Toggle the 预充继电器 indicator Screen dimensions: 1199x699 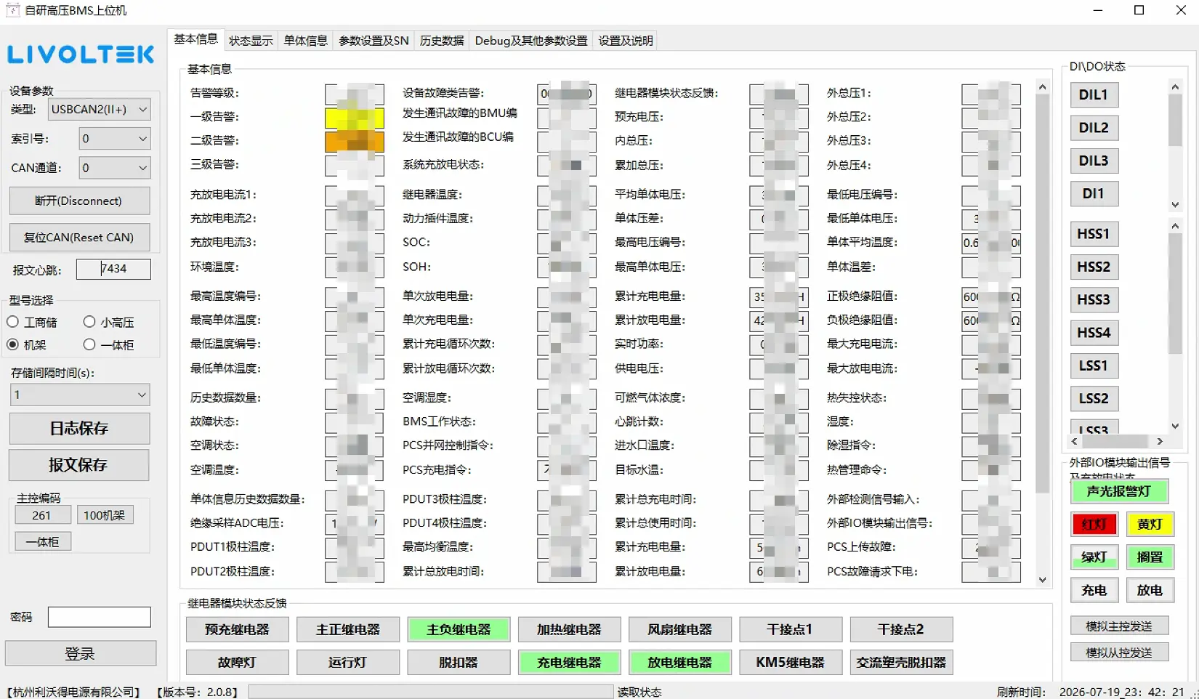pos(237,629)
